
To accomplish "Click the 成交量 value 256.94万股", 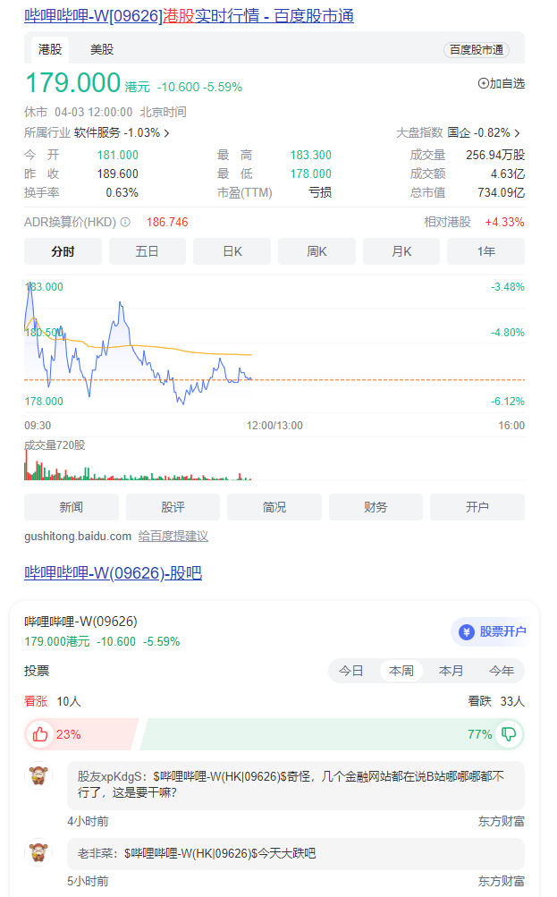I will [x=495, y=155].
